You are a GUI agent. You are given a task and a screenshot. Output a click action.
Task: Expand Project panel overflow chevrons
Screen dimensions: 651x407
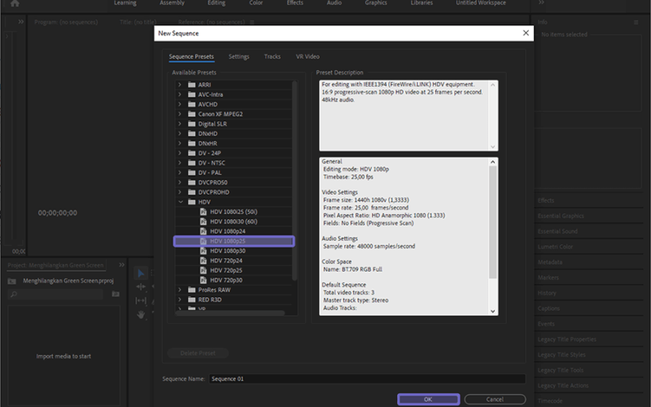coord(121,265)
